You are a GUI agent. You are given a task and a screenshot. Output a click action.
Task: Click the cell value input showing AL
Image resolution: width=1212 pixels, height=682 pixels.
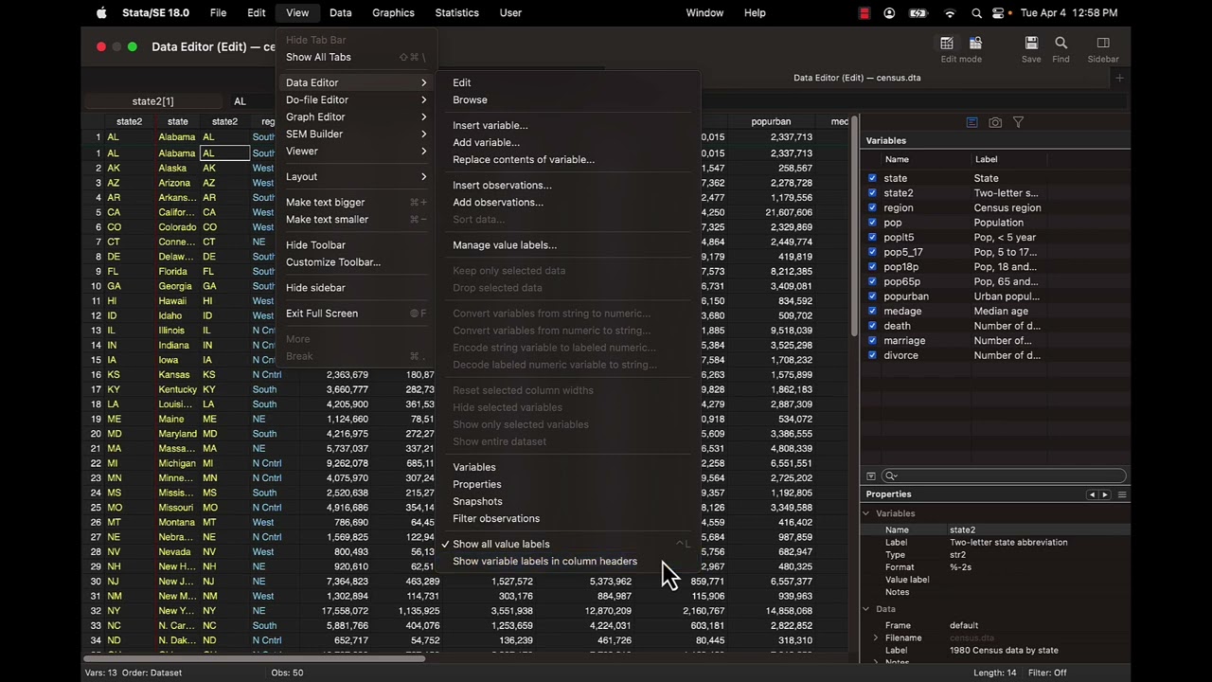251,101
